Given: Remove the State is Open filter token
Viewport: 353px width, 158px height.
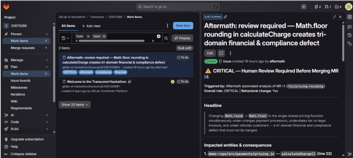Looking at the screenshot, I should pos(104,36).
